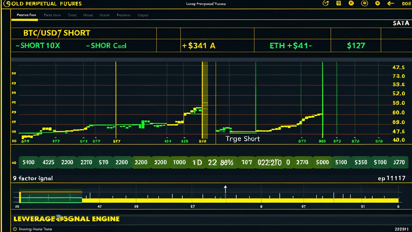Click the square layout icon in header
Screen dimensions: 412x232
point(339,3)
